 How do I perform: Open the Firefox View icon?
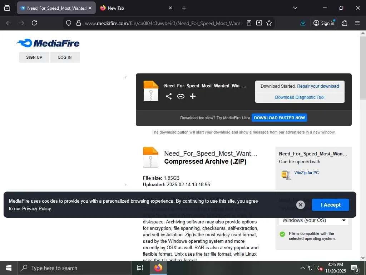click(x=7, y=8)
